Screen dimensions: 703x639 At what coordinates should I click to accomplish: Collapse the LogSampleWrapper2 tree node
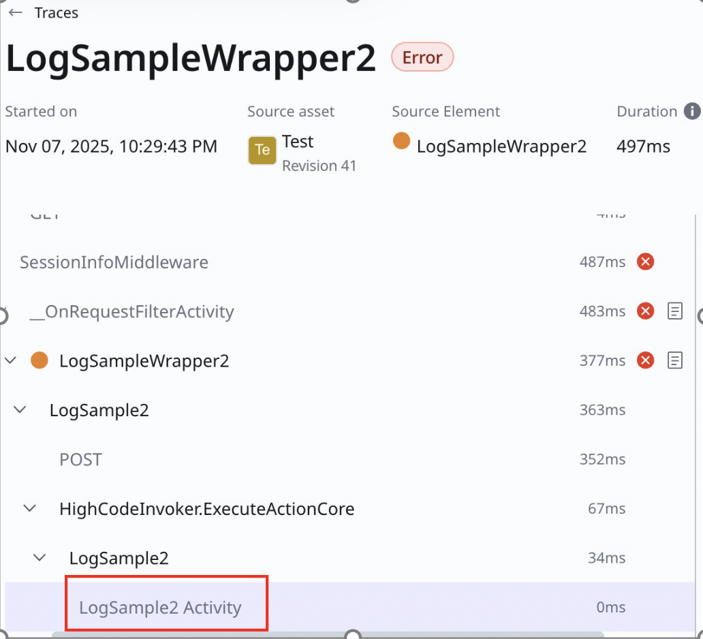tap(11, 360)
